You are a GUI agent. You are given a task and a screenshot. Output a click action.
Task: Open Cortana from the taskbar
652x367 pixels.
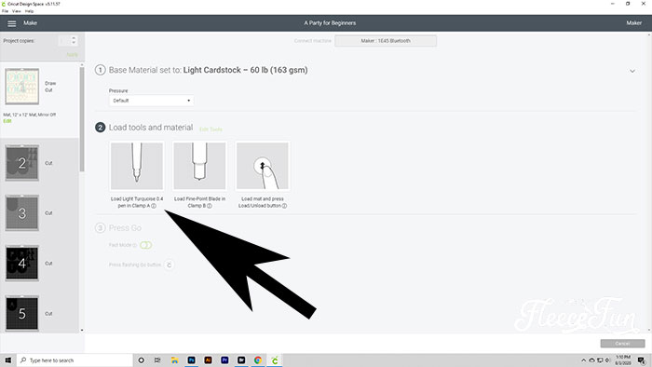pyautogui.click(x=141, y=360)
